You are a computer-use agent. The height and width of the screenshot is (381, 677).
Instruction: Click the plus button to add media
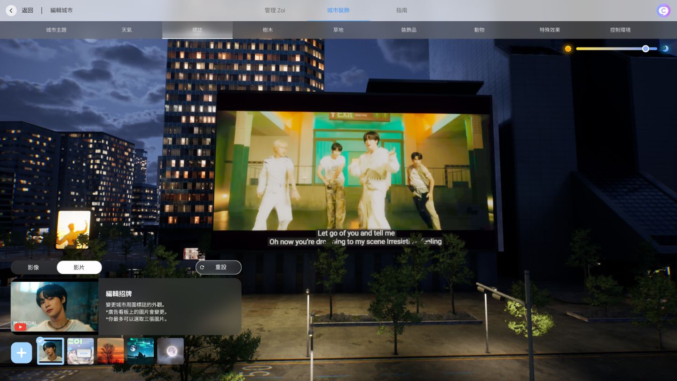tap(22, 353)
